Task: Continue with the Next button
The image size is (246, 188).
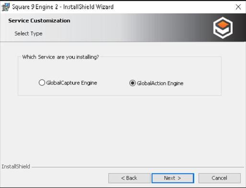Action: [173, 178]
